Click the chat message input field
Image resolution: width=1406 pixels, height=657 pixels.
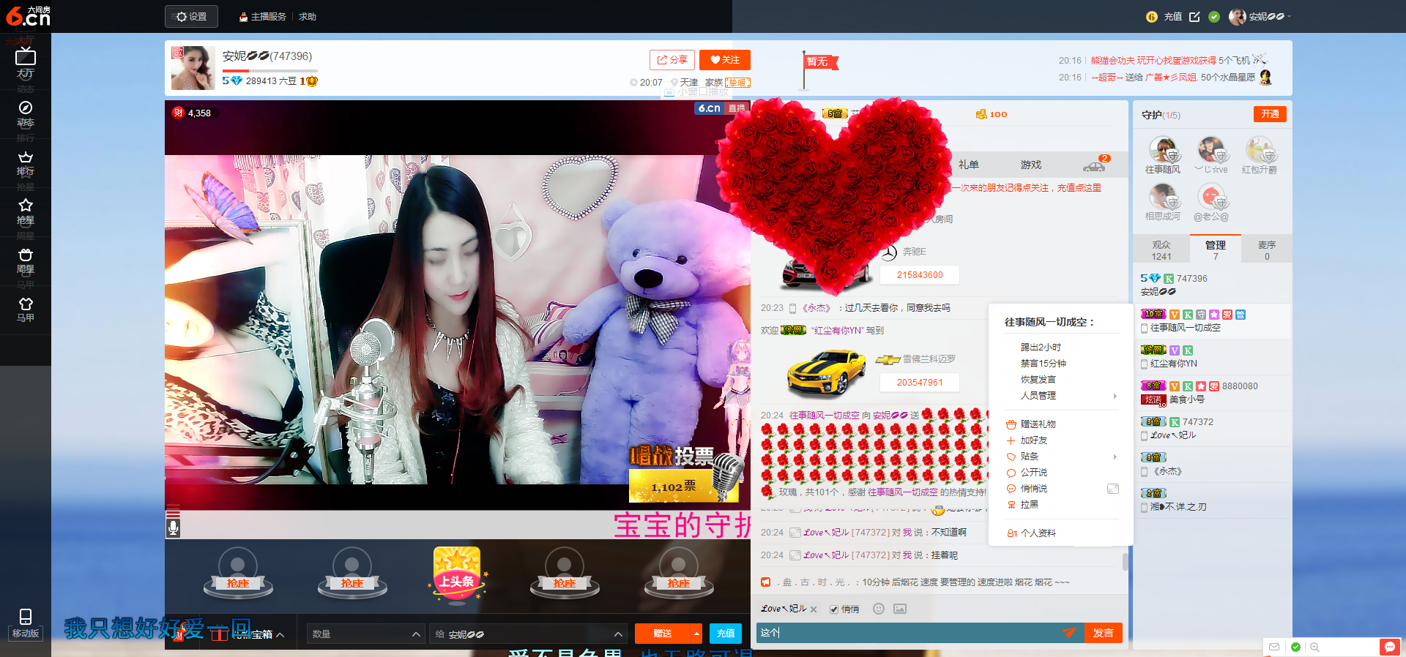[907, 633]
